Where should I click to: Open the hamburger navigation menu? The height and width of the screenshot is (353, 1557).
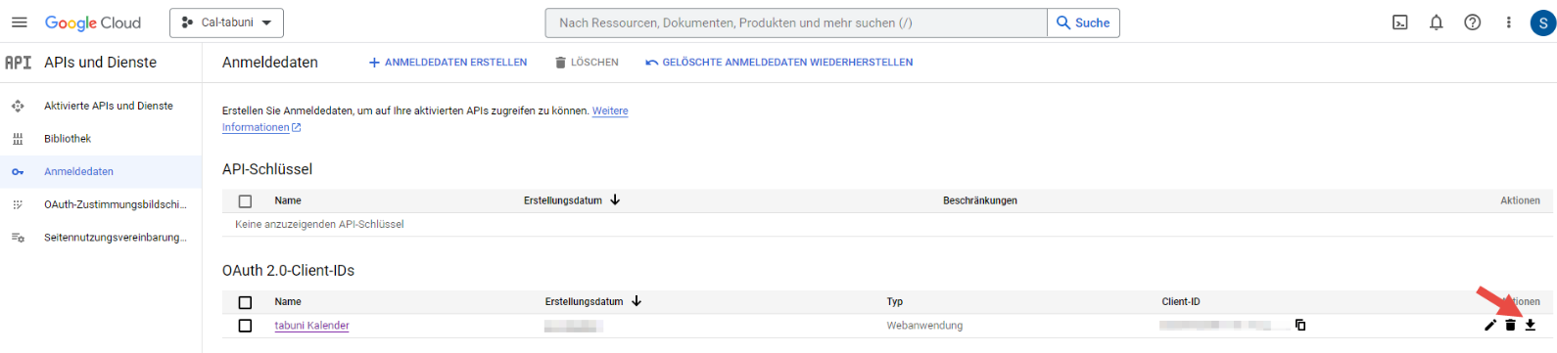(x=19, y=22)
